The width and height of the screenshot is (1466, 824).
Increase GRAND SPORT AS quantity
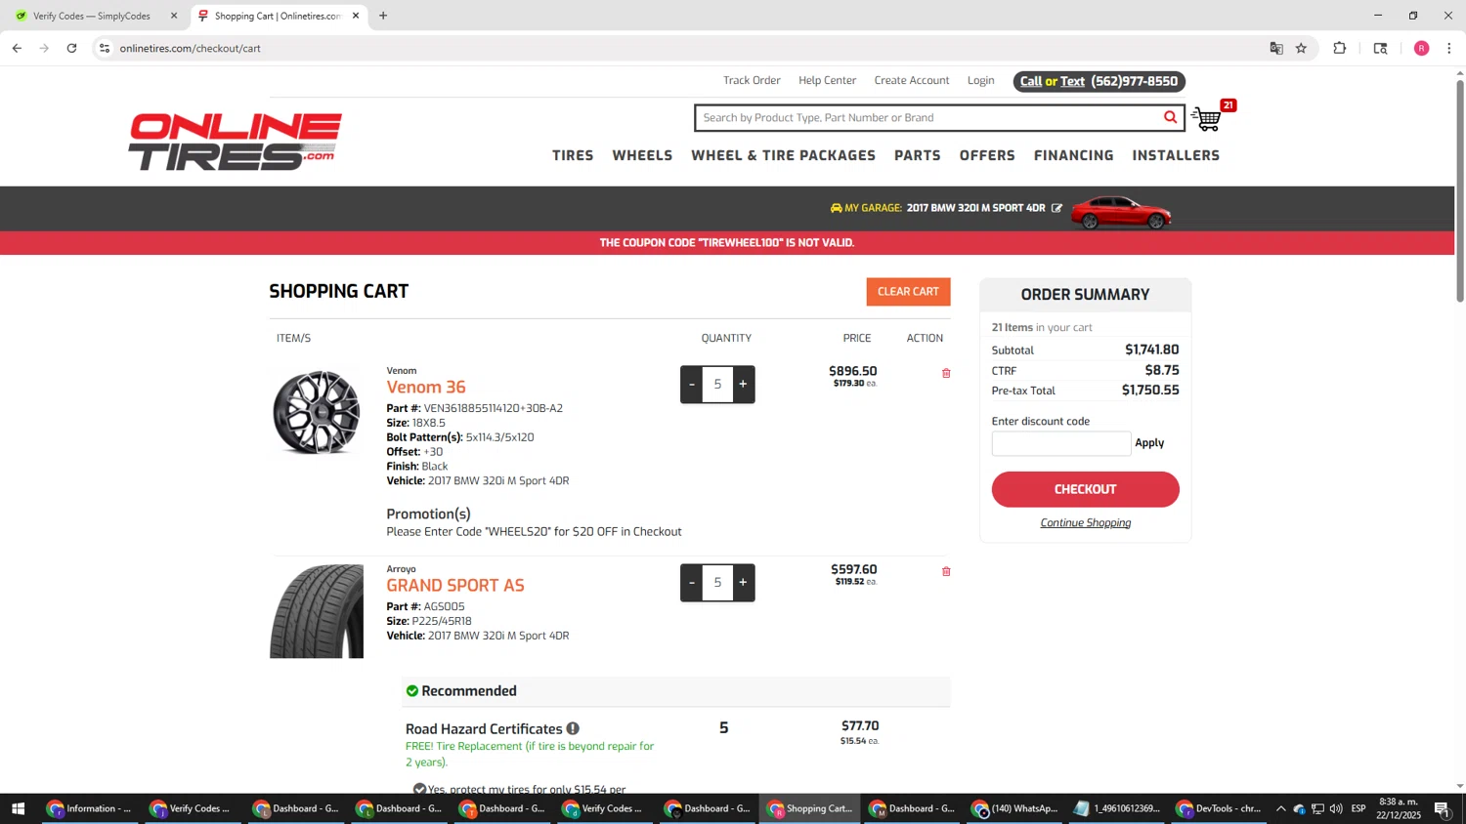click(x=743, y=582)
